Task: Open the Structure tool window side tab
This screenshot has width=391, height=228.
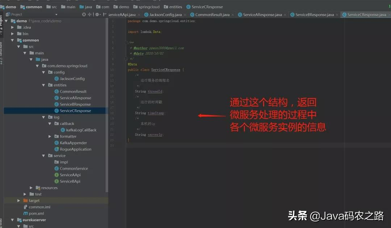Action: [1, 53]
